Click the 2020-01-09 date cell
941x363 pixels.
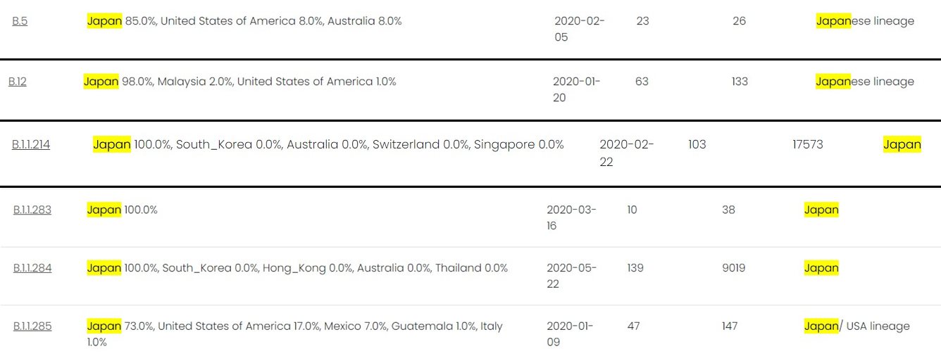pos(570,334)
